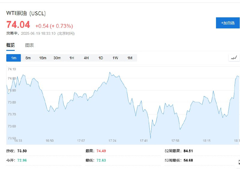Click the 74.04 current price
The width and height of the screenshot is (240, 169).
[18, 25]
